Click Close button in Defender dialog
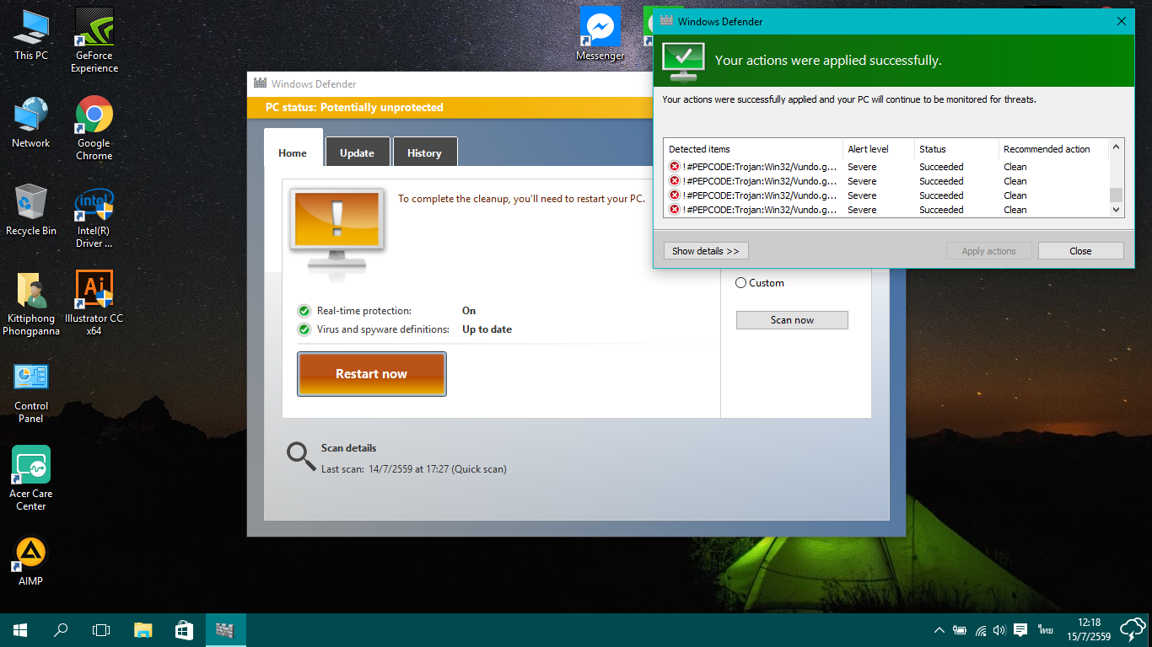This screenshot has width=1152, height=647. tap(1080, 251)
